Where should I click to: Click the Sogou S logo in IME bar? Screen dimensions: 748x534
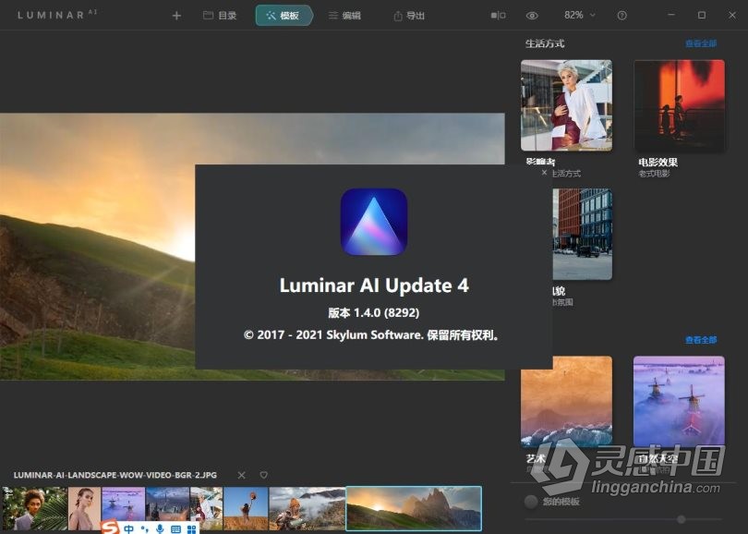(x=111, y=528)
